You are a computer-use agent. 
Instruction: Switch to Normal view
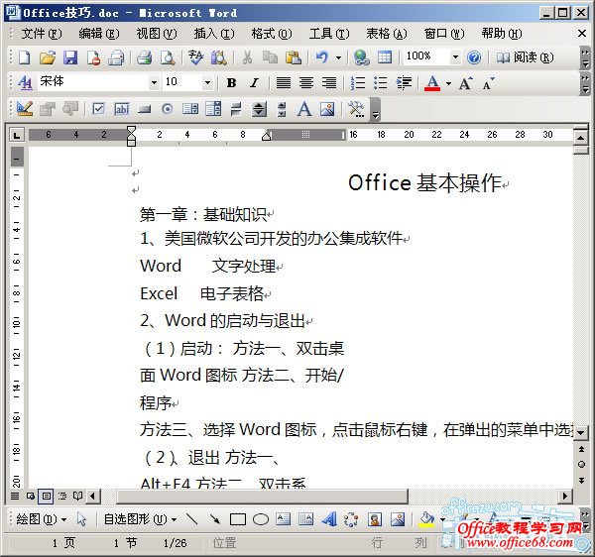click(x=15, y=496)
